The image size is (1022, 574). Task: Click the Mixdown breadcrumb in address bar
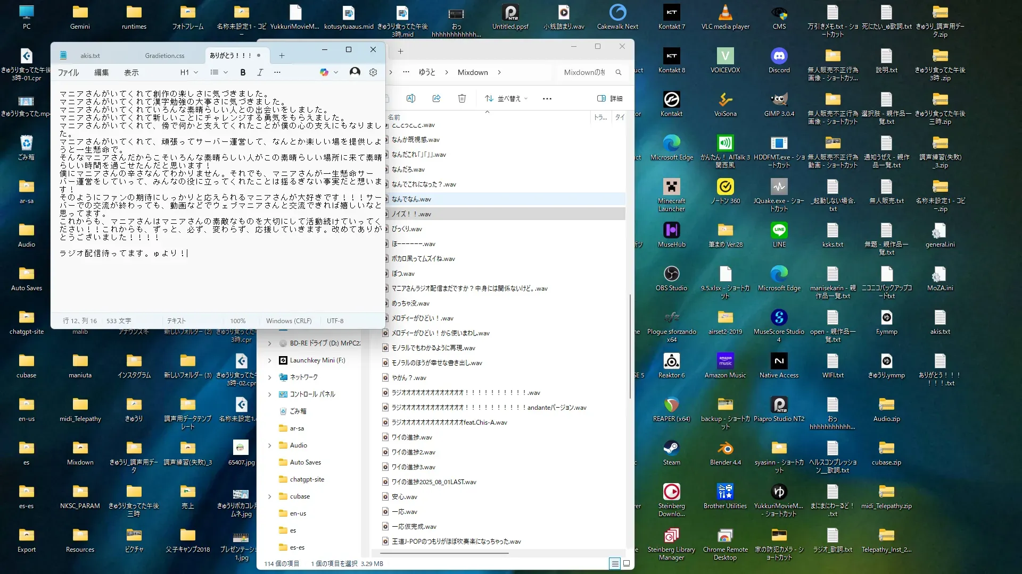pos(473,72)
